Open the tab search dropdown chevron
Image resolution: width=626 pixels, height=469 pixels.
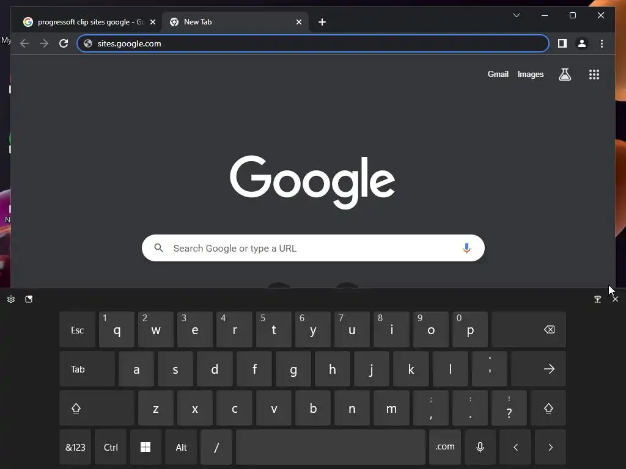click(x=516, y=15)
